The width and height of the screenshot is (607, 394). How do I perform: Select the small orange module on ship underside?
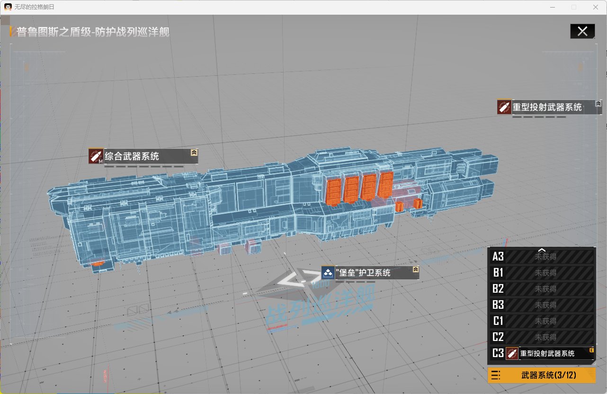[399, 206]
